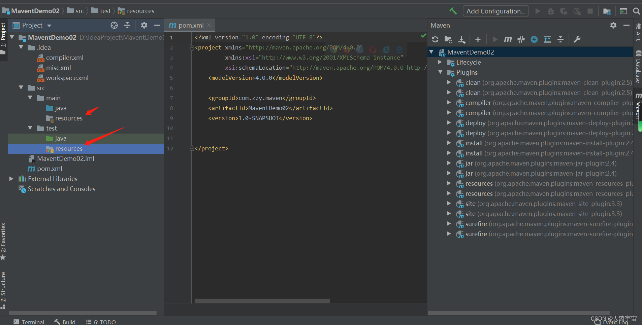Toggle Skip Tests mode lightning icon
642x325 pixels.
click(534, 39)
